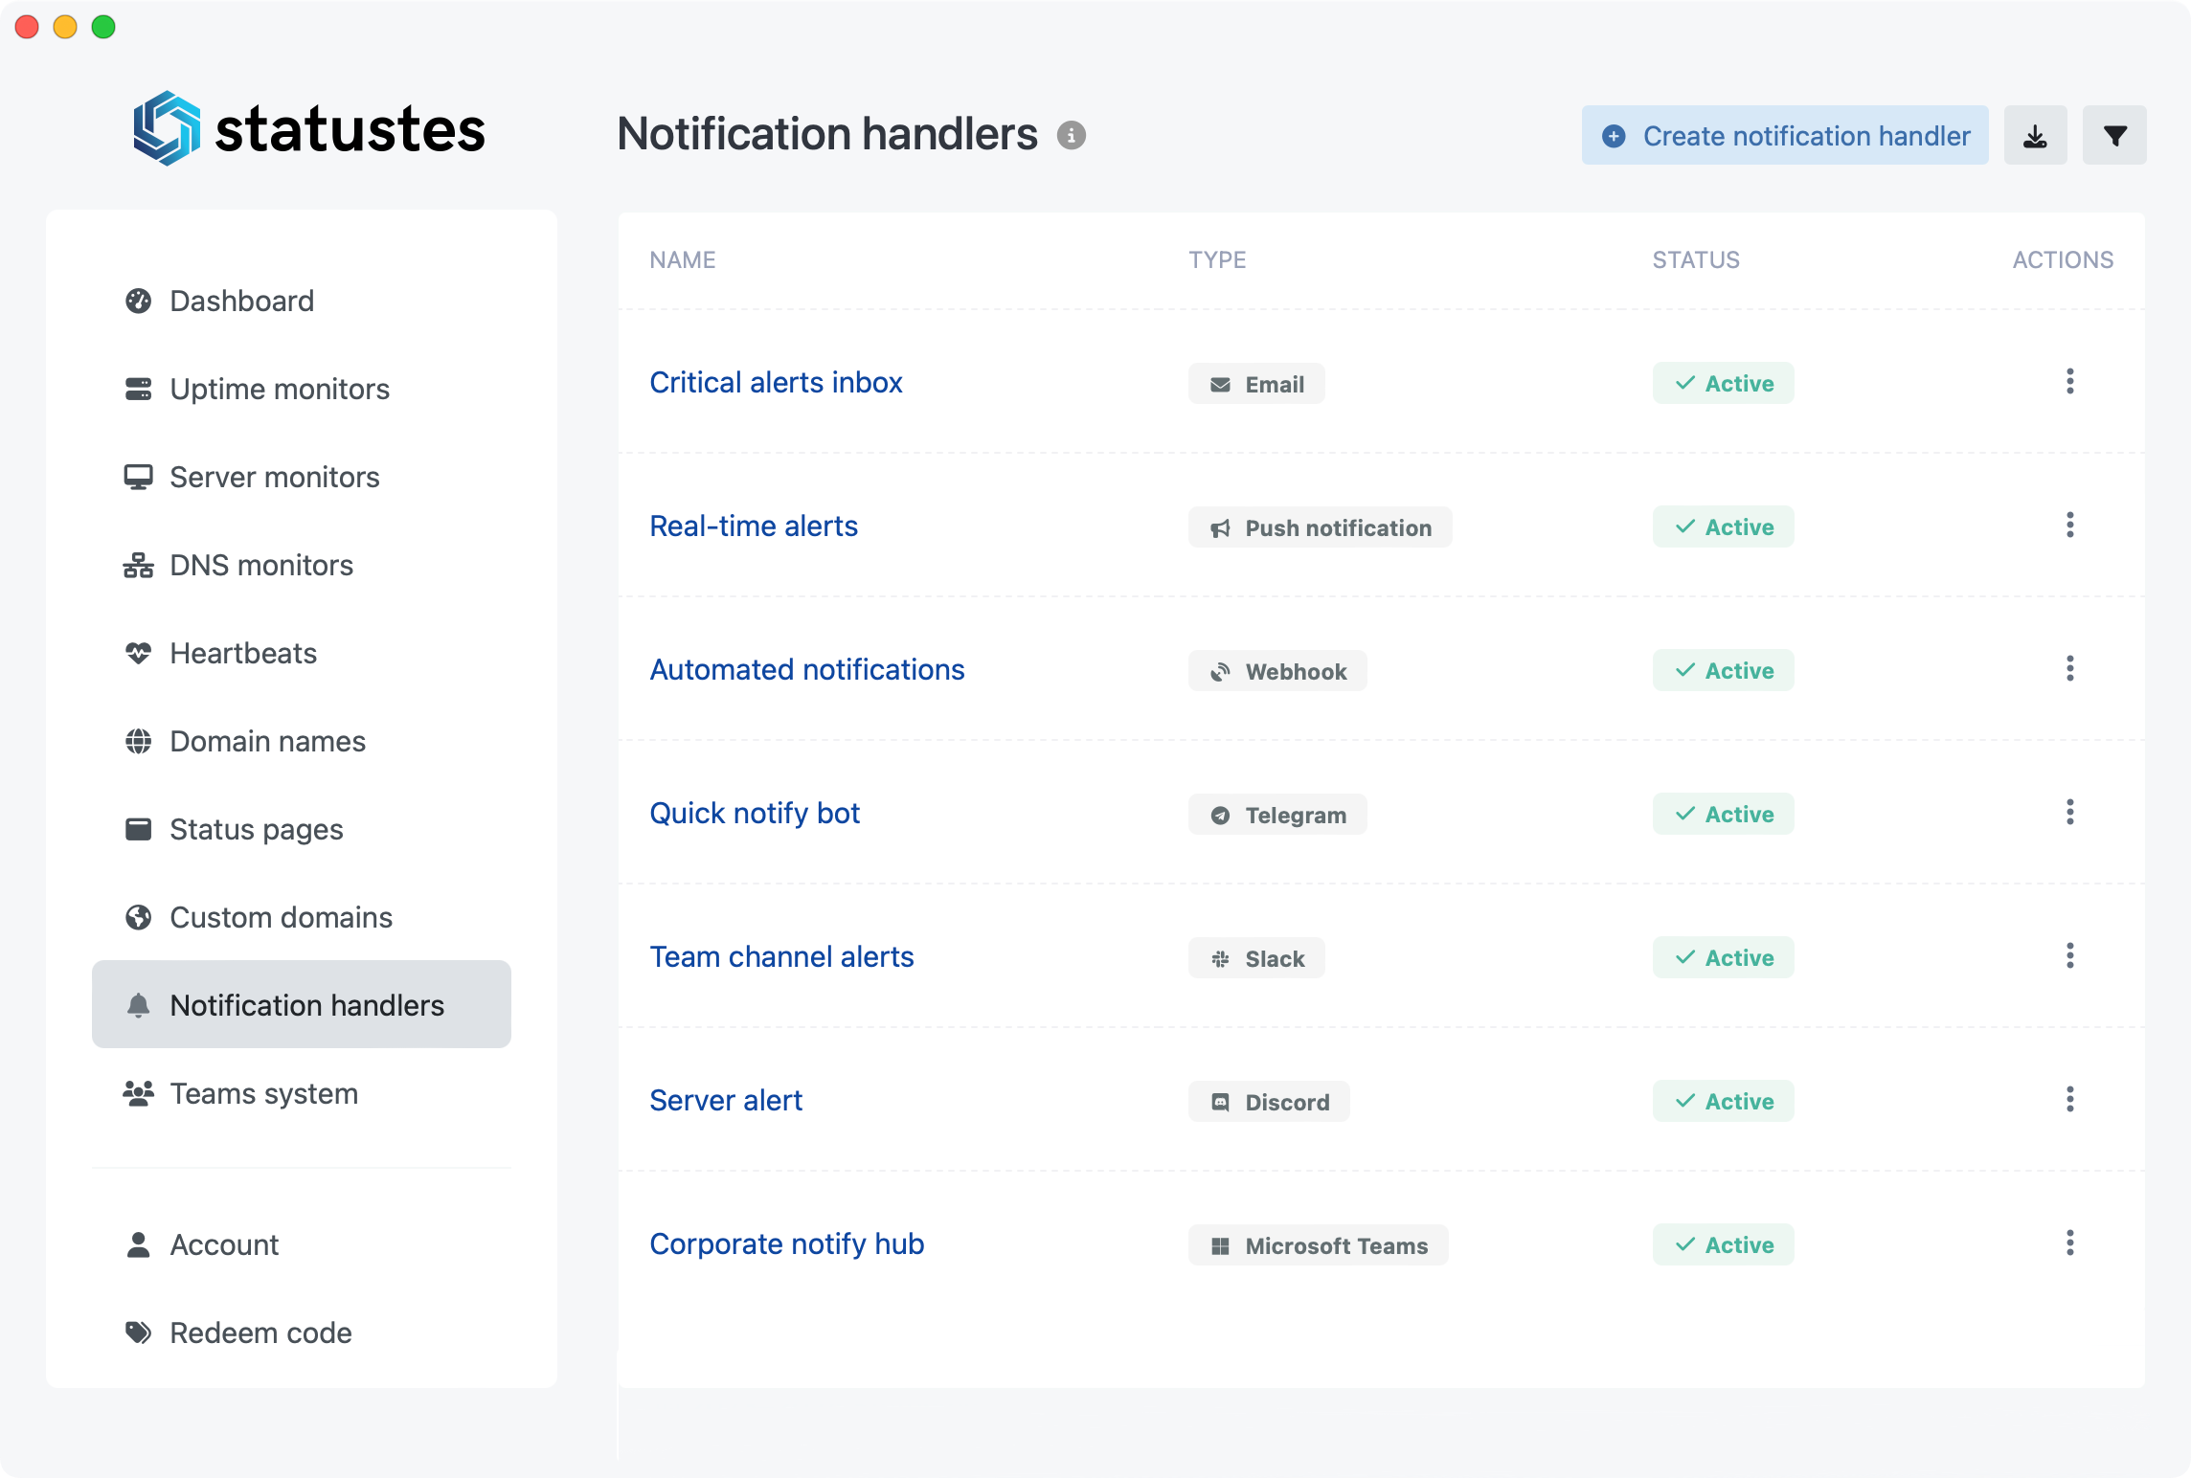Click the Email type badge icon
This screenshot has height=1478, width=2191.
coord(1220,384)
